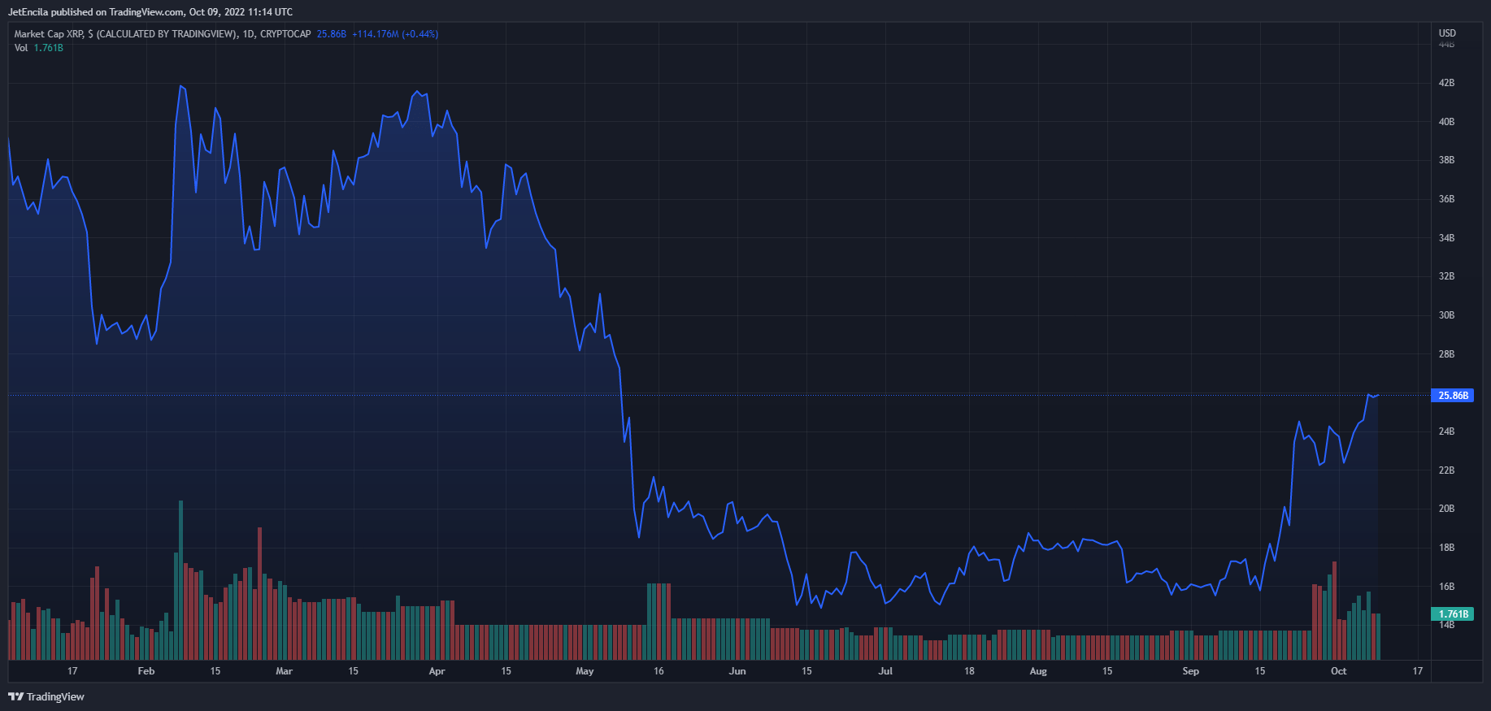Click the 'CRYPTOCAP' exchange label in header
Viewport: 1491px width, 711px height.
tap(285, 34)
